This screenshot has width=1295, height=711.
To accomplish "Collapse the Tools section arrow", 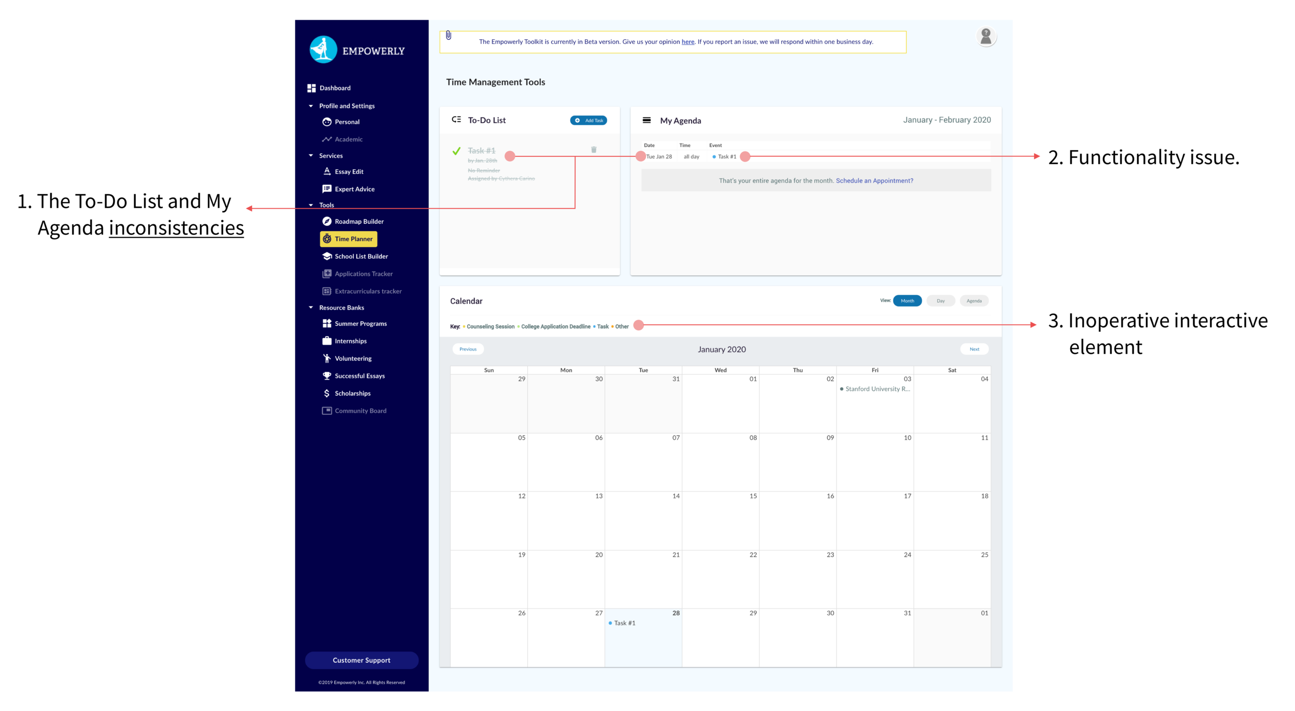I will pyautogui.click(x=311, y=205).
